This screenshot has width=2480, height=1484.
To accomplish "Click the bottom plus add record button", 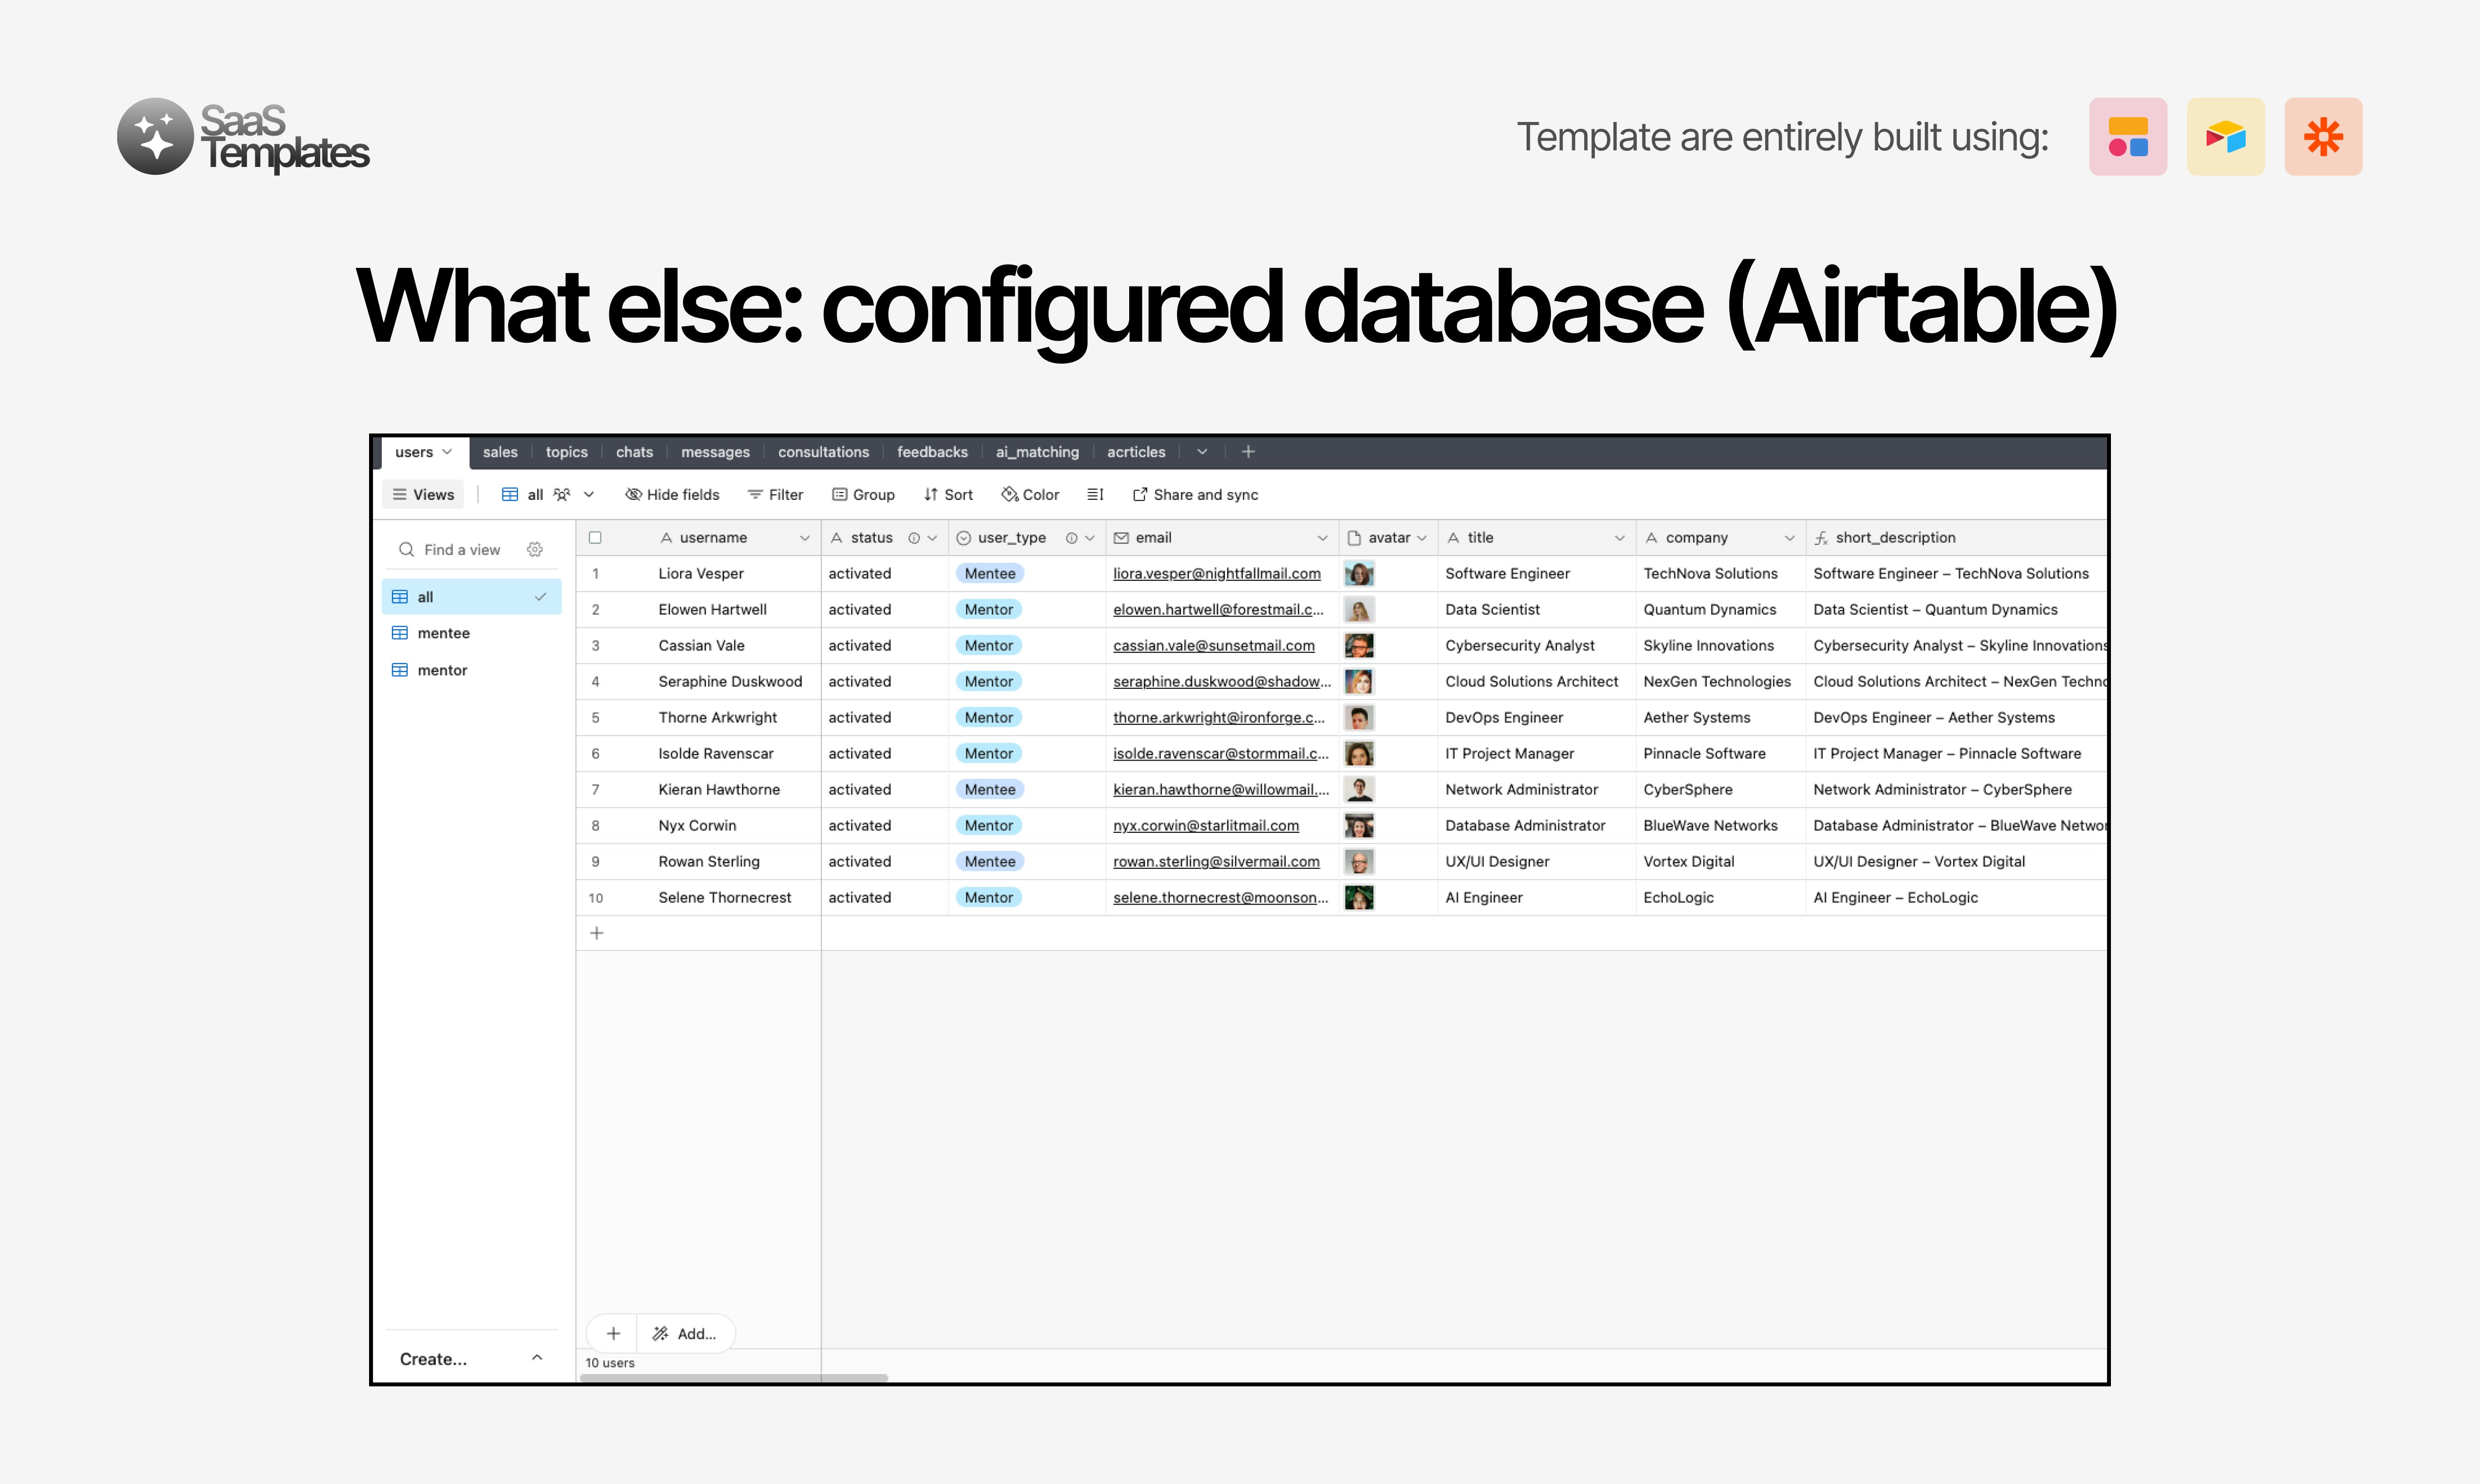I will tap(613, 1333).
